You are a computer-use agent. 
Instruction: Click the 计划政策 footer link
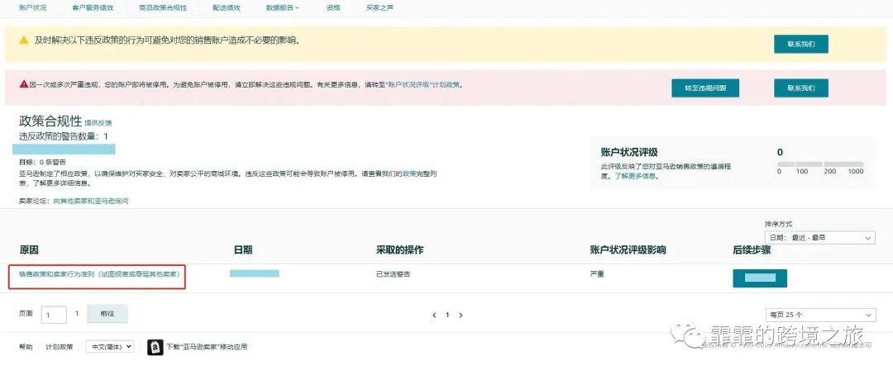tap(60, 347)
